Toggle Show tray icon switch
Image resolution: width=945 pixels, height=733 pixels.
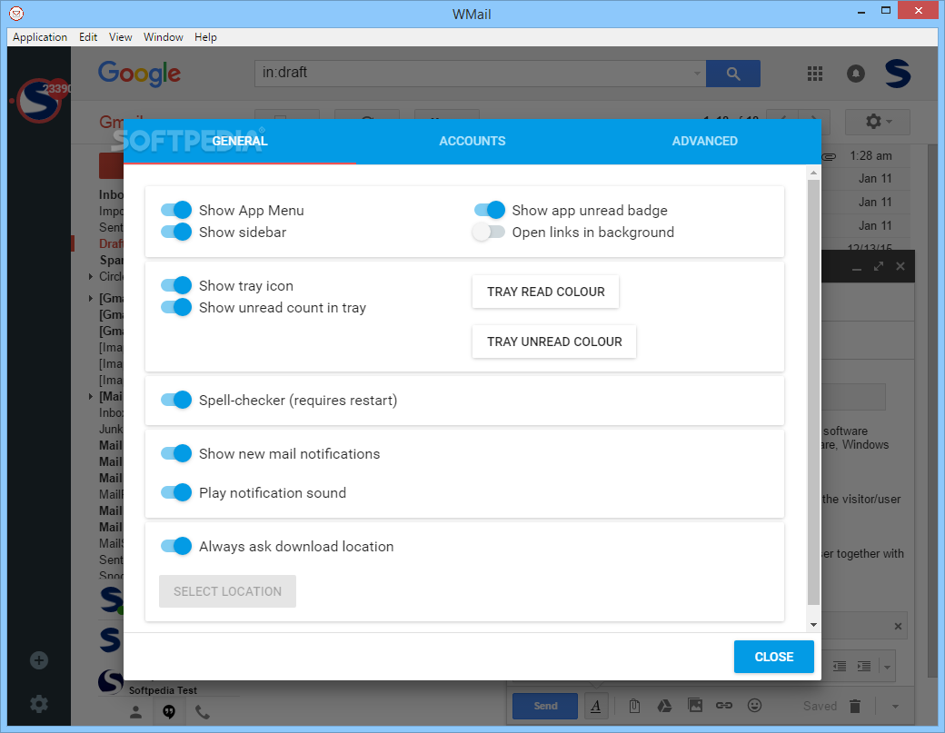pyautogui.click(x=176, y=285)
